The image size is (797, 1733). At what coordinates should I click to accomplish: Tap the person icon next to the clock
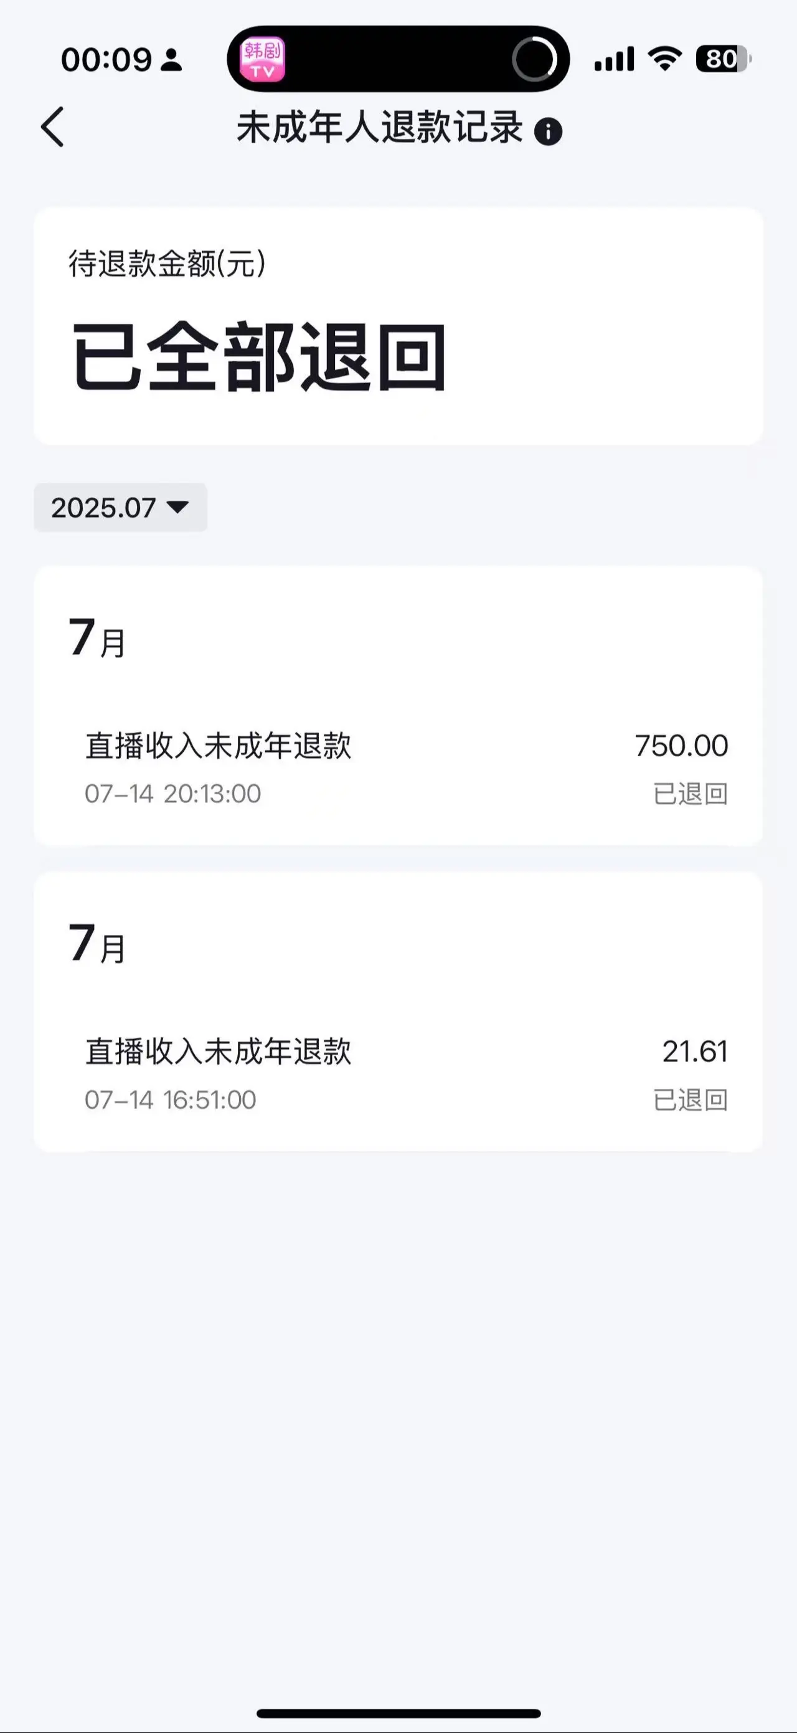tap(172, 60)
